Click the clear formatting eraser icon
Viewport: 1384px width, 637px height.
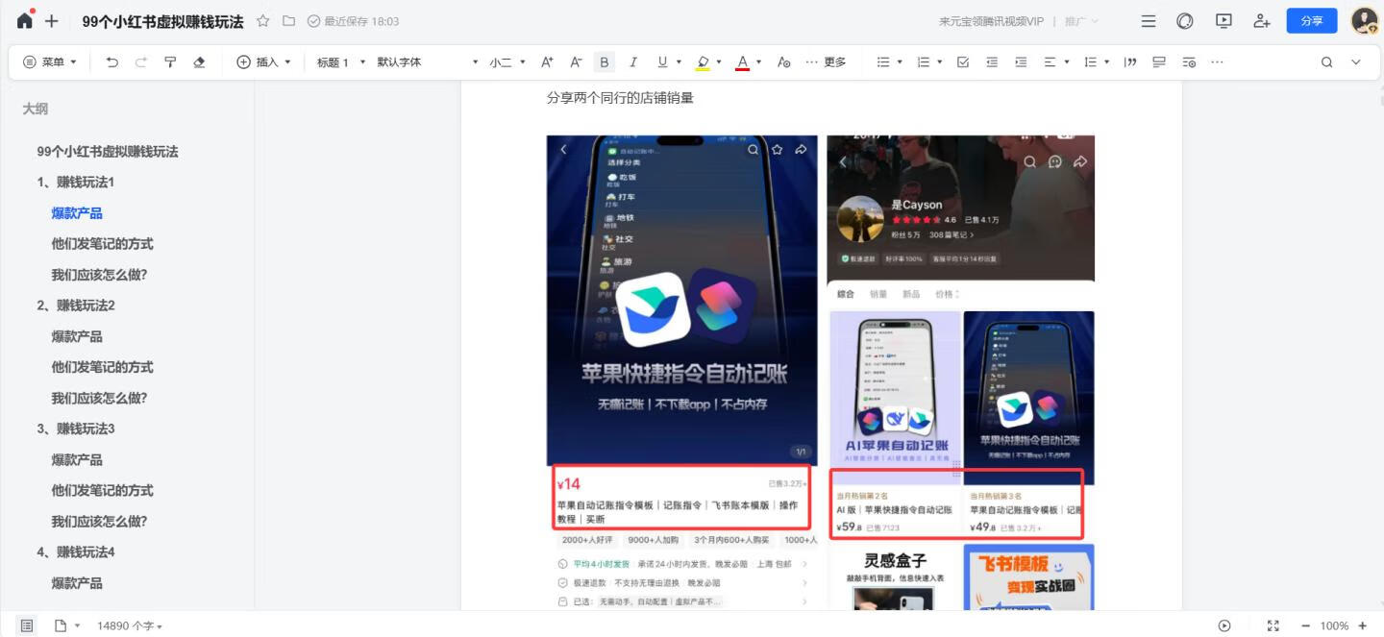[x=199, y=61]
